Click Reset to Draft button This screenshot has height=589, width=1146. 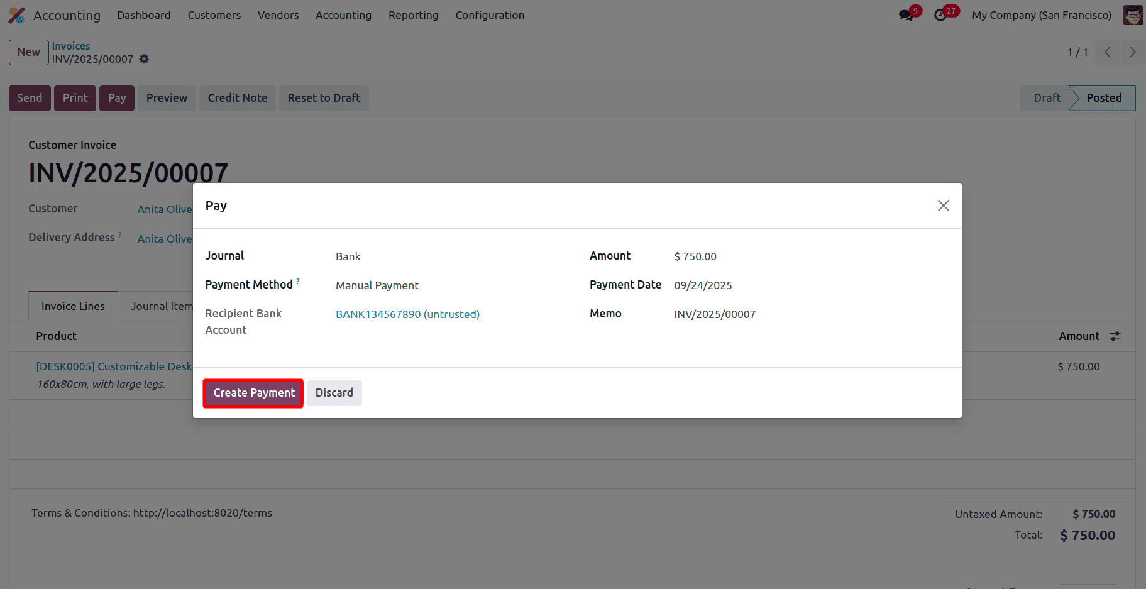(324, 98)
